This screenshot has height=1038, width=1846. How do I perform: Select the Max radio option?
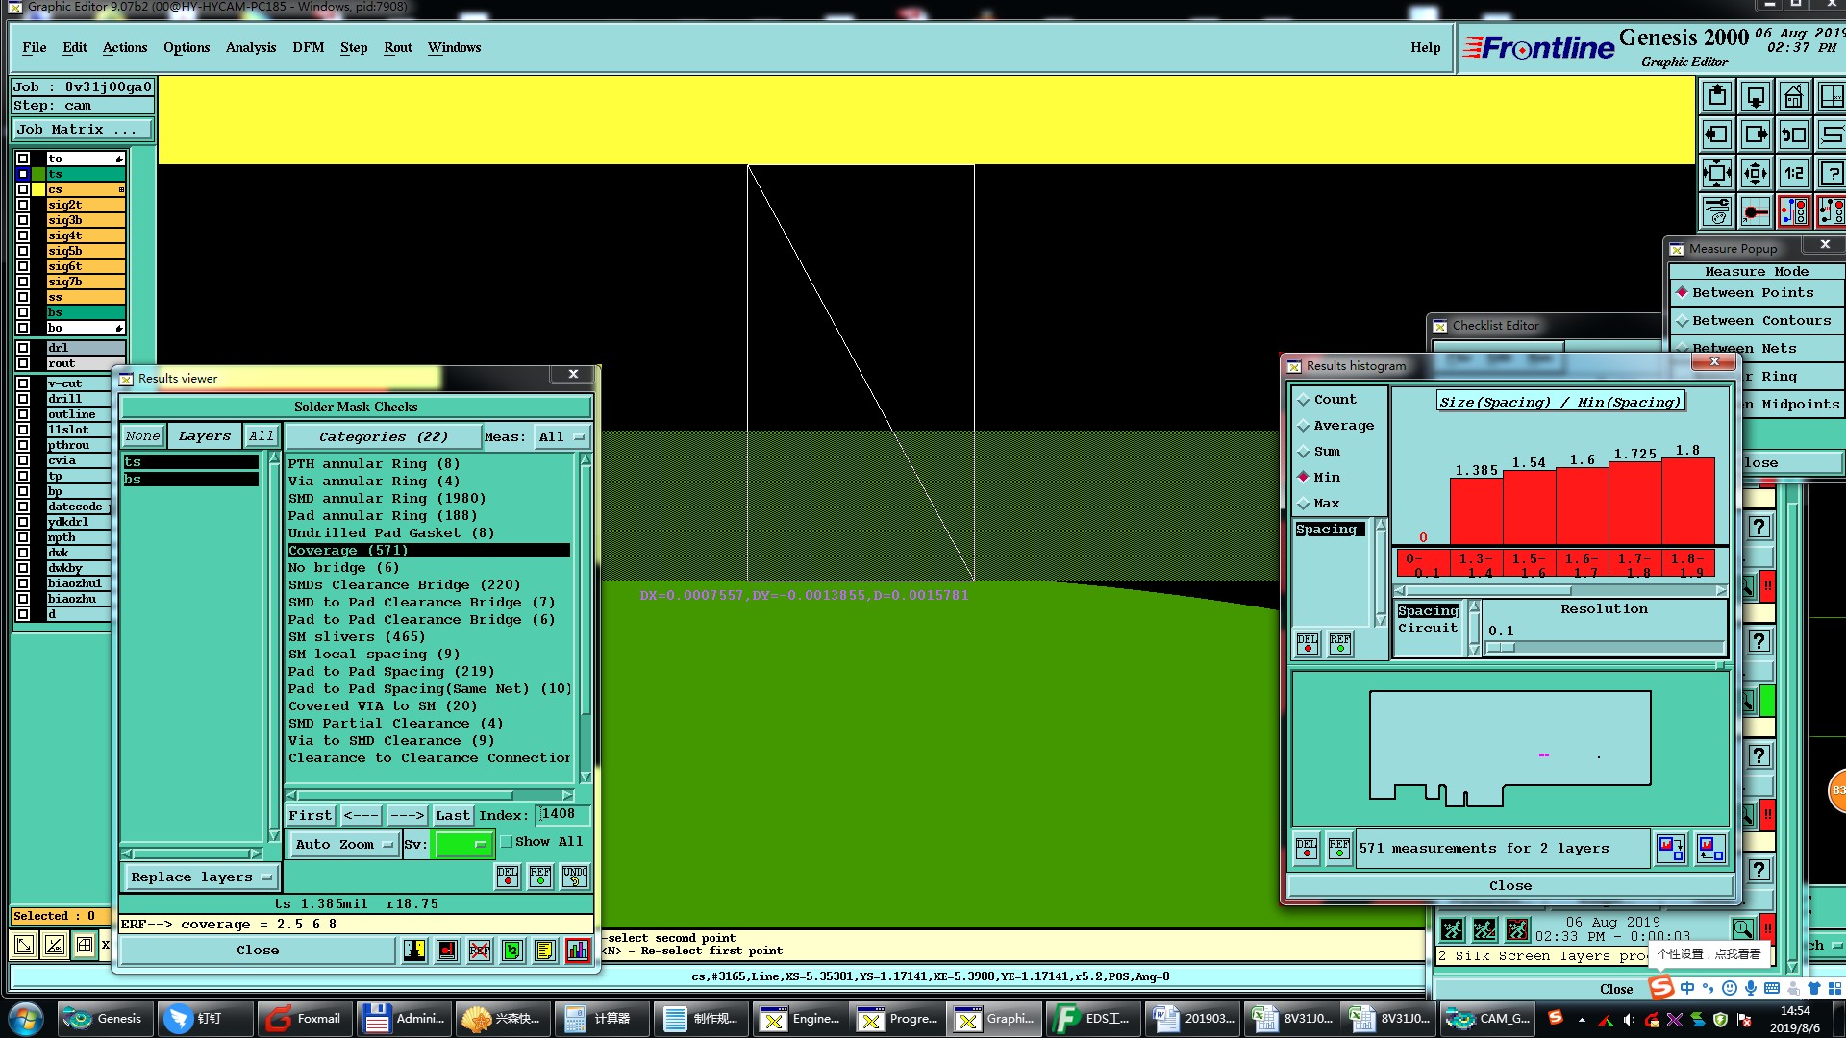pos(1305,504)
